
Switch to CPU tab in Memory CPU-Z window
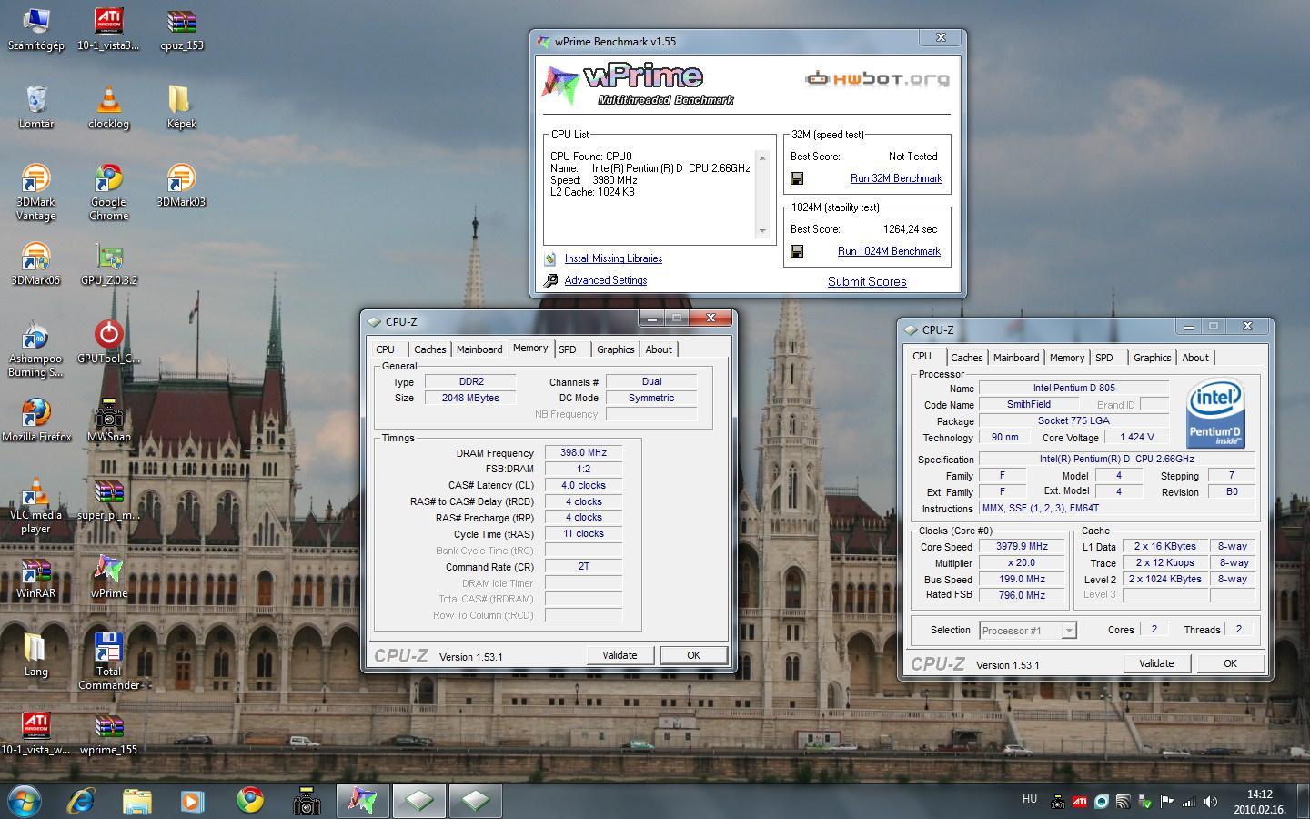click(x=386, y=349)
